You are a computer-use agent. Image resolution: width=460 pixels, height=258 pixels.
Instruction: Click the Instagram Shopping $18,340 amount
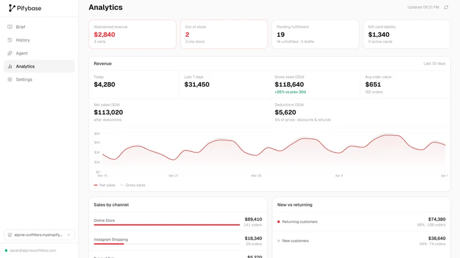[x=253, y=239]
